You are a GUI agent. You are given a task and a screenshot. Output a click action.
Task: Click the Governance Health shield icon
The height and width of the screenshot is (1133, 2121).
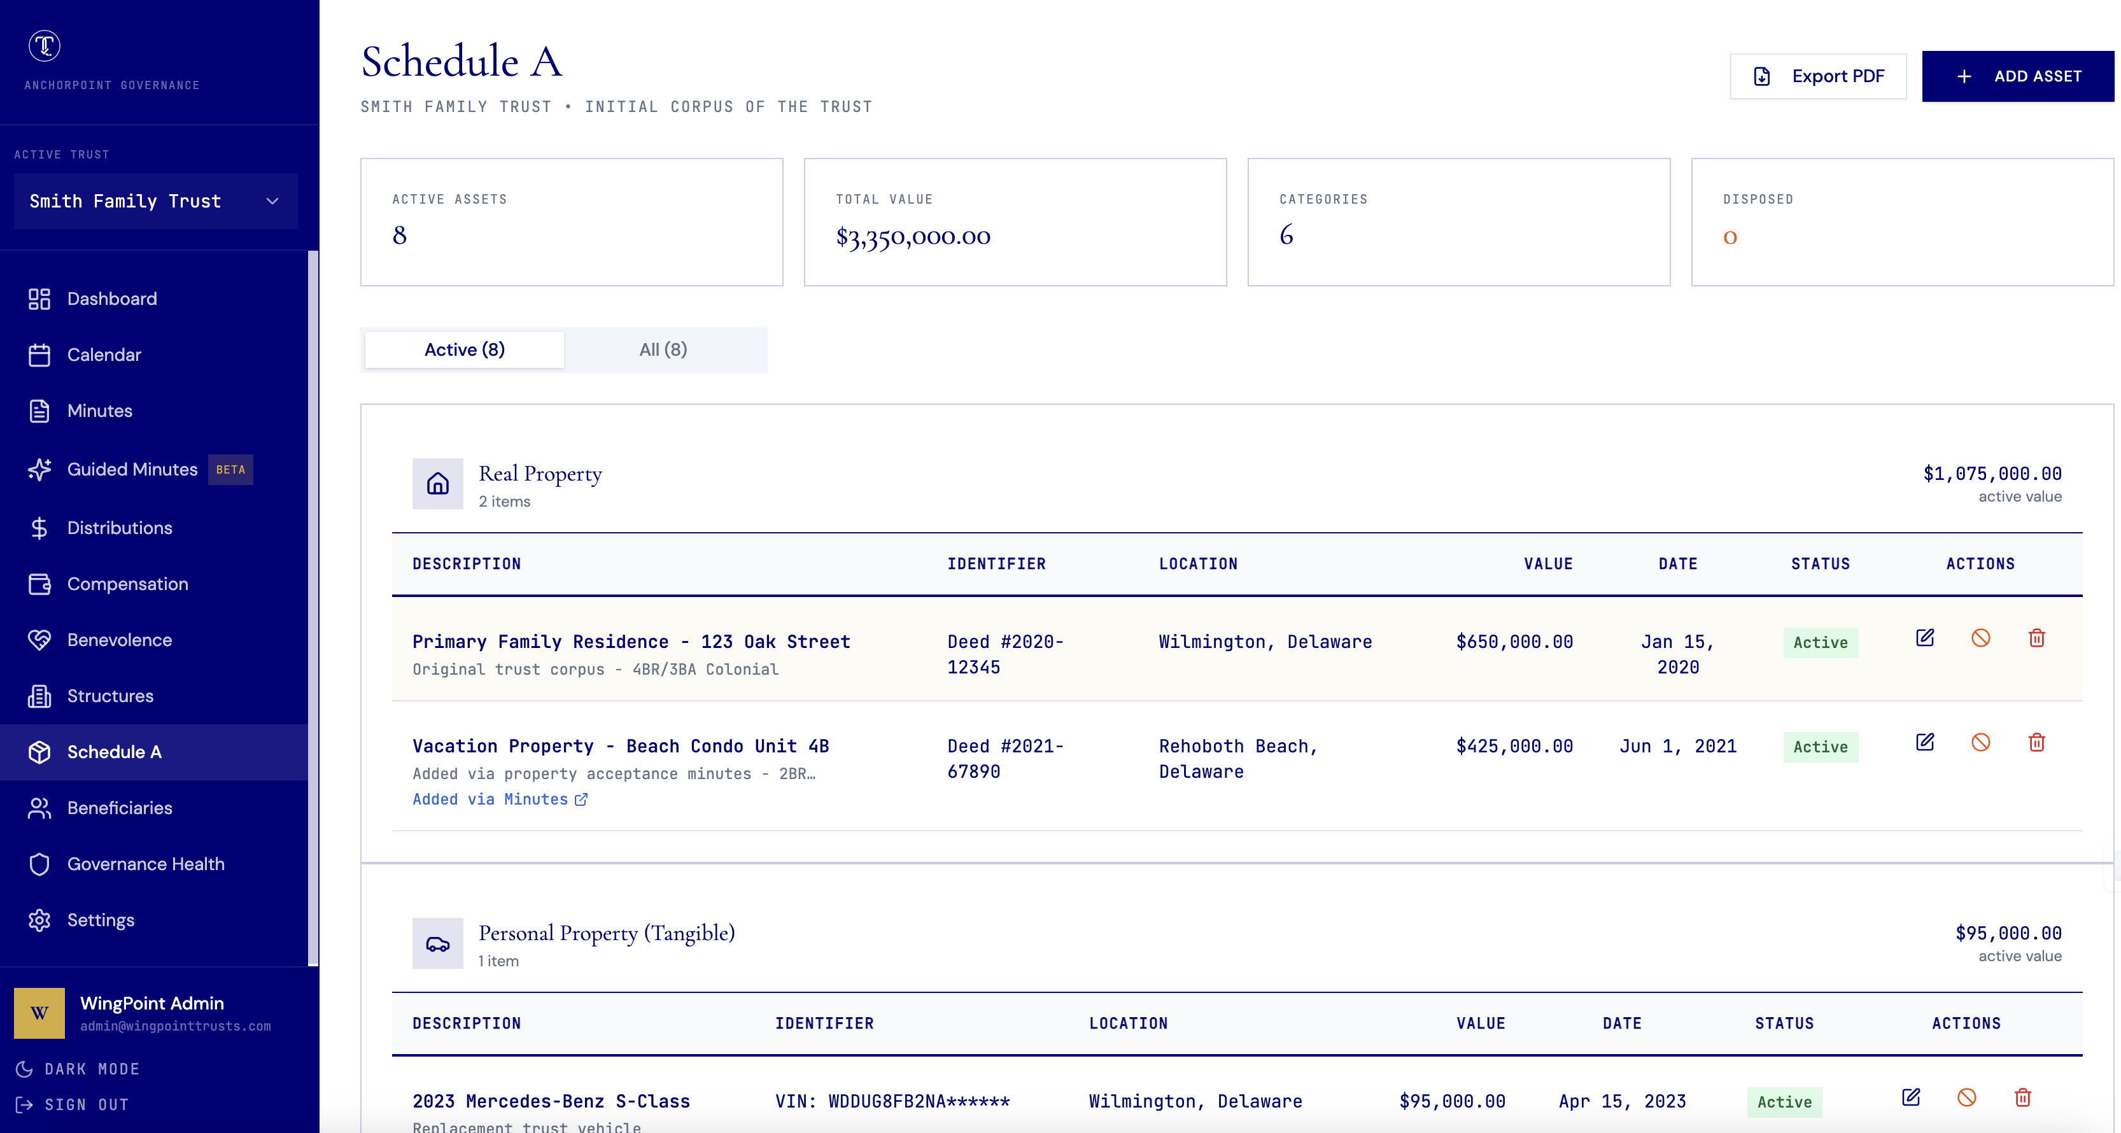coord(39,864)
